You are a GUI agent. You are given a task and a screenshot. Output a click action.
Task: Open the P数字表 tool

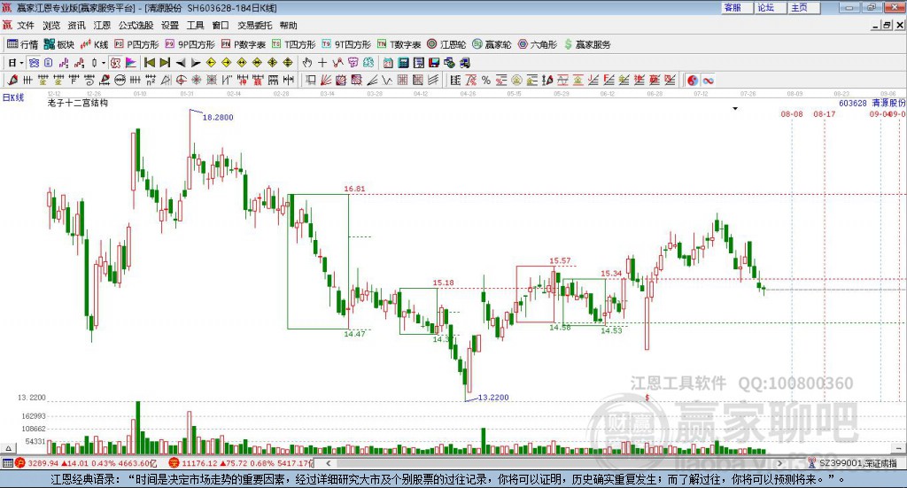(244, 44)
